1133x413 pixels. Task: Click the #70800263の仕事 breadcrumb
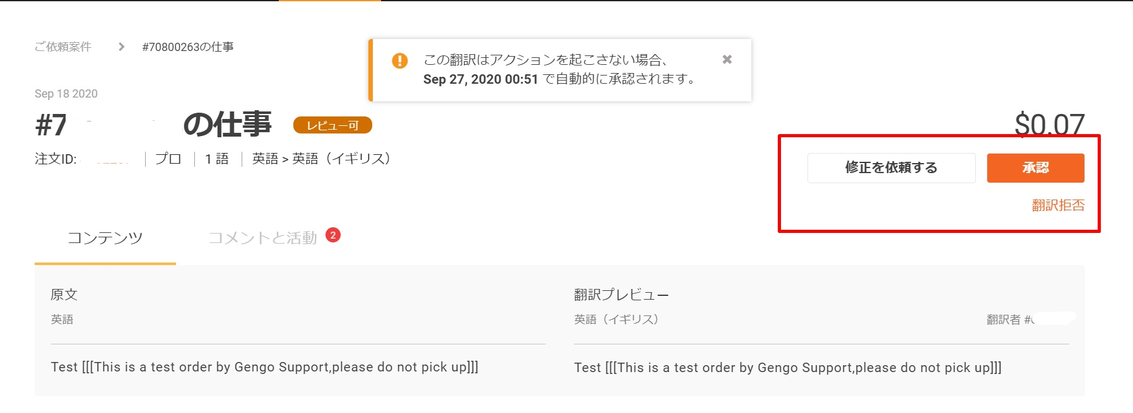coord(188,47)
